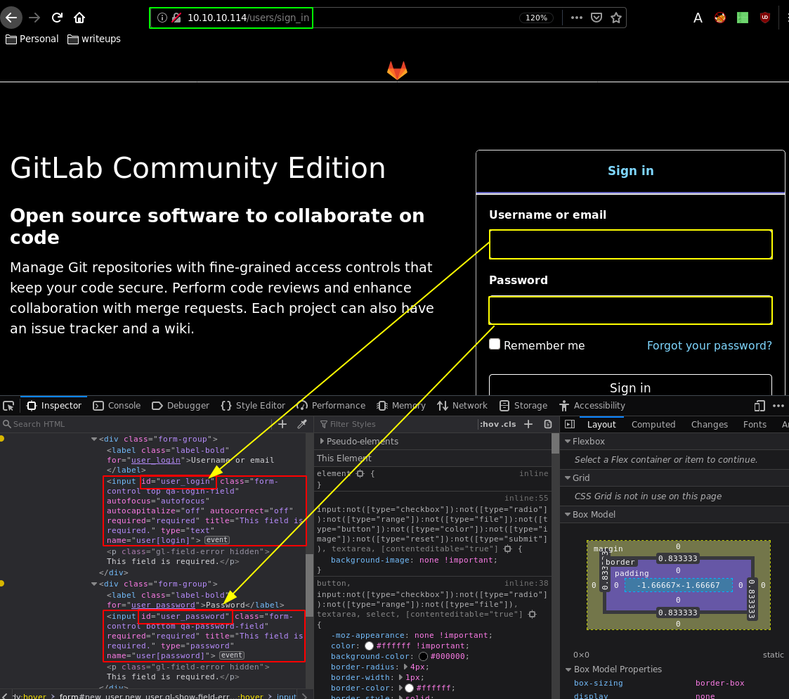Toggle the DevTools sidebar pane icon

pyautogui.click(x=570, y=424)
